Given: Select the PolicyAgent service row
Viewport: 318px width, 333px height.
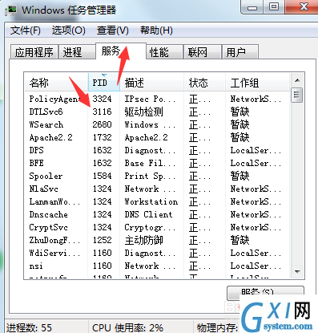Looking at the screenshot, I should click(x=156, y=99).
